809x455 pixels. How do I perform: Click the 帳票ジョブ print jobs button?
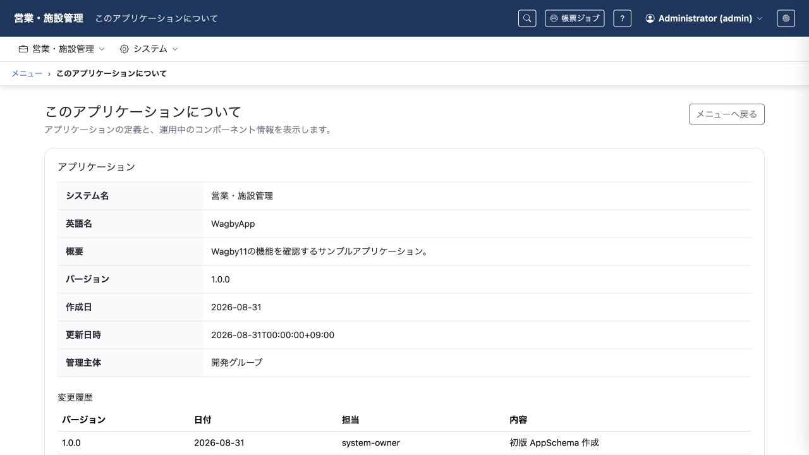pyautogui.click(x=575, y=18)
